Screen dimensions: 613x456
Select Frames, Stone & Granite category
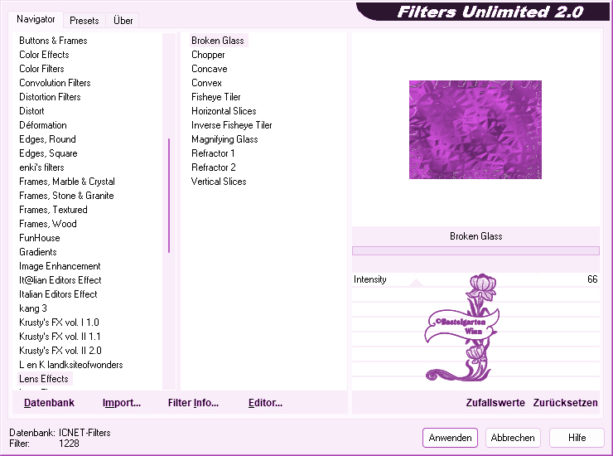tap(66, 196)
